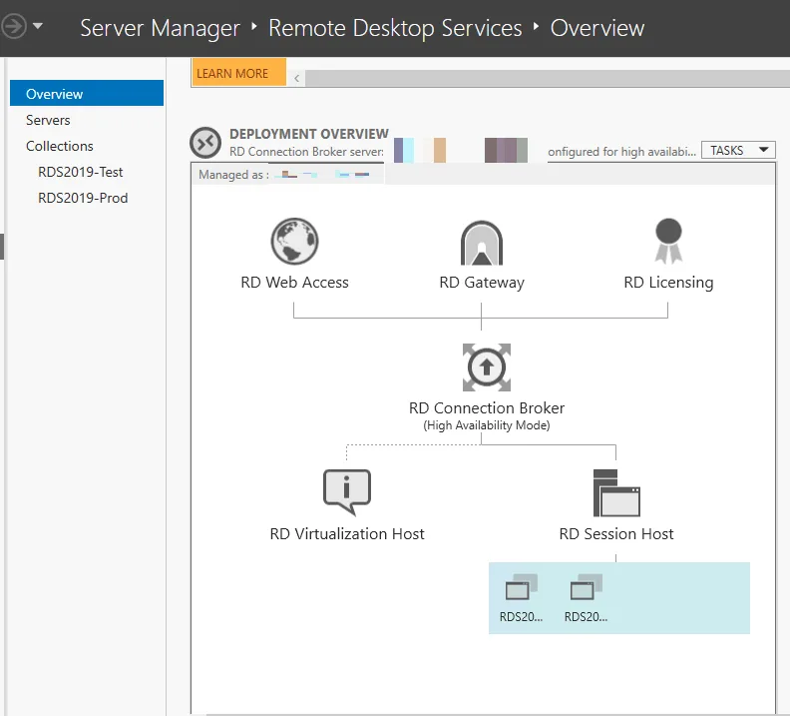Open the Servers page in sidebar
Image resolution: width=790 pixels, height=716 pixels.
tap(48, 120)
